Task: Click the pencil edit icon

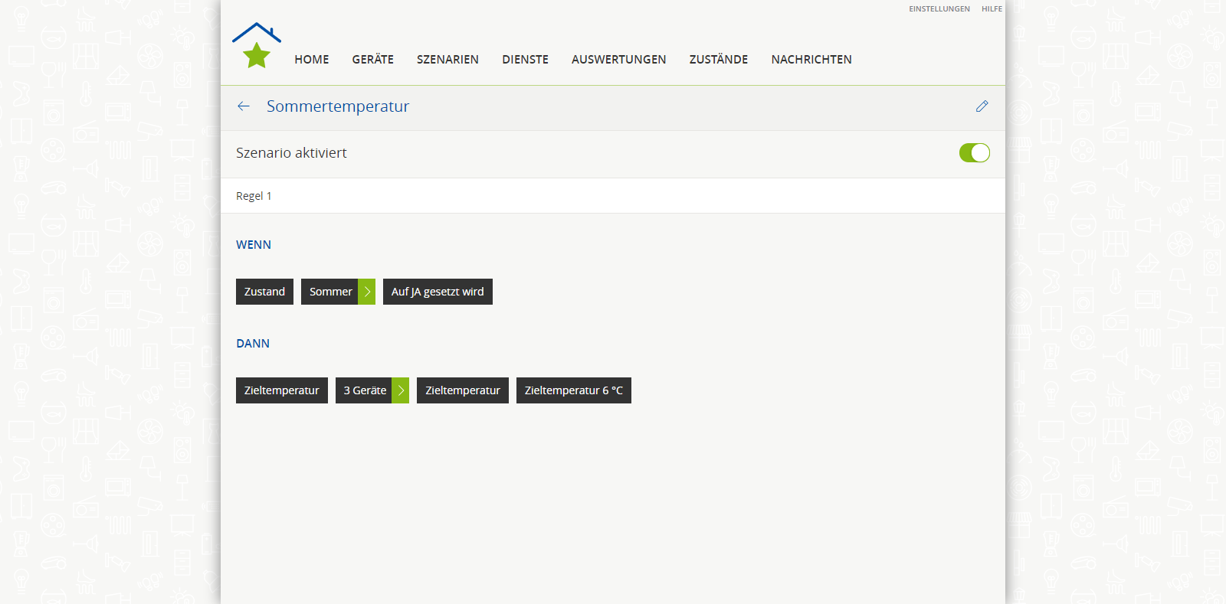Action: pyautogui.click(x=982, y=106)
